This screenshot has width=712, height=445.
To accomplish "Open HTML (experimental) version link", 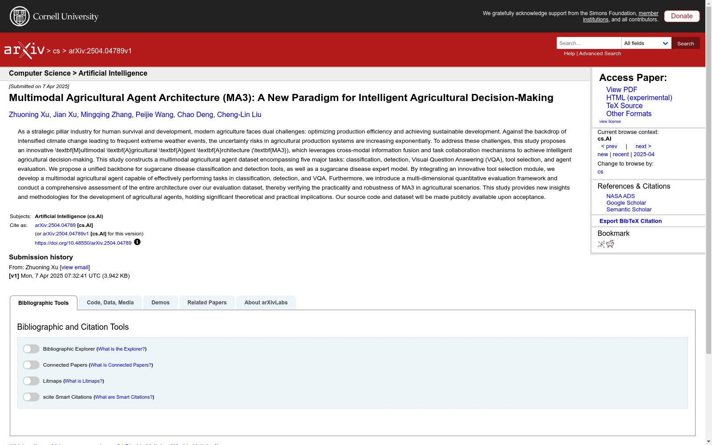I will 639,97.
